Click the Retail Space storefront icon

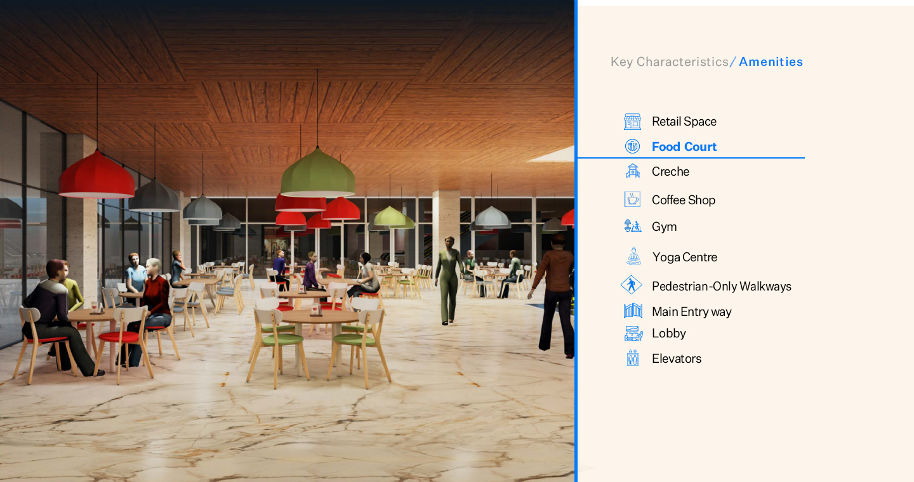(x=632, y=122)
